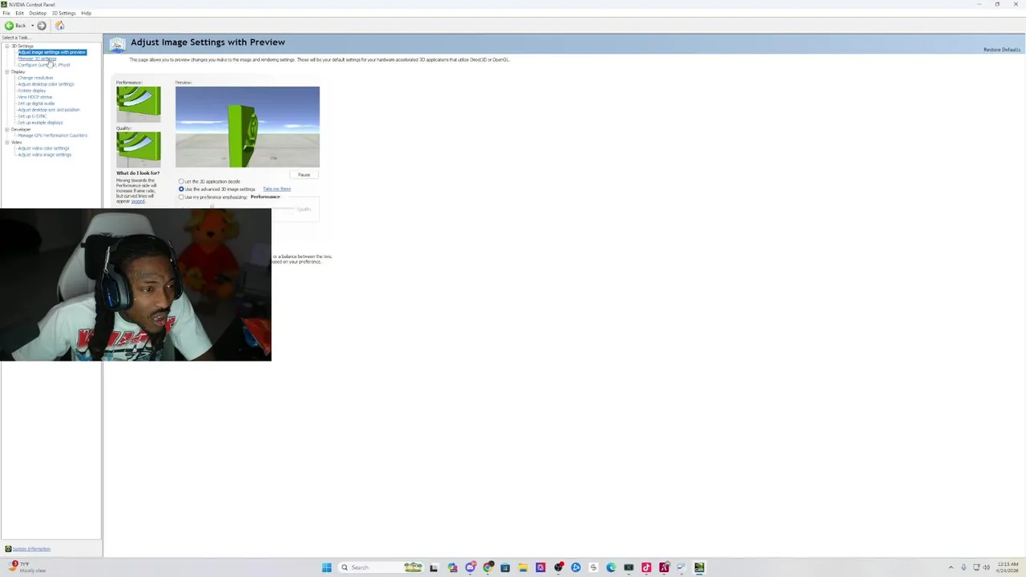Open the System Information link

click(31, 549)
